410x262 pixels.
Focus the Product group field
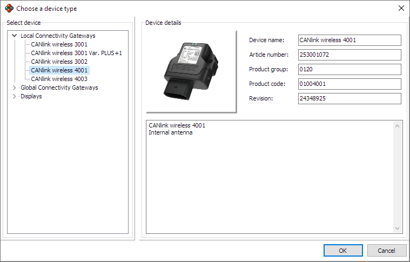tap(349, 70)
